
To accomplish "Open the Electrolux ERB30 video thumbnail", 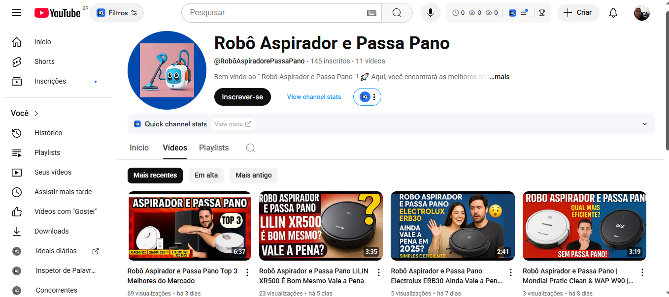I will (453, 226).
